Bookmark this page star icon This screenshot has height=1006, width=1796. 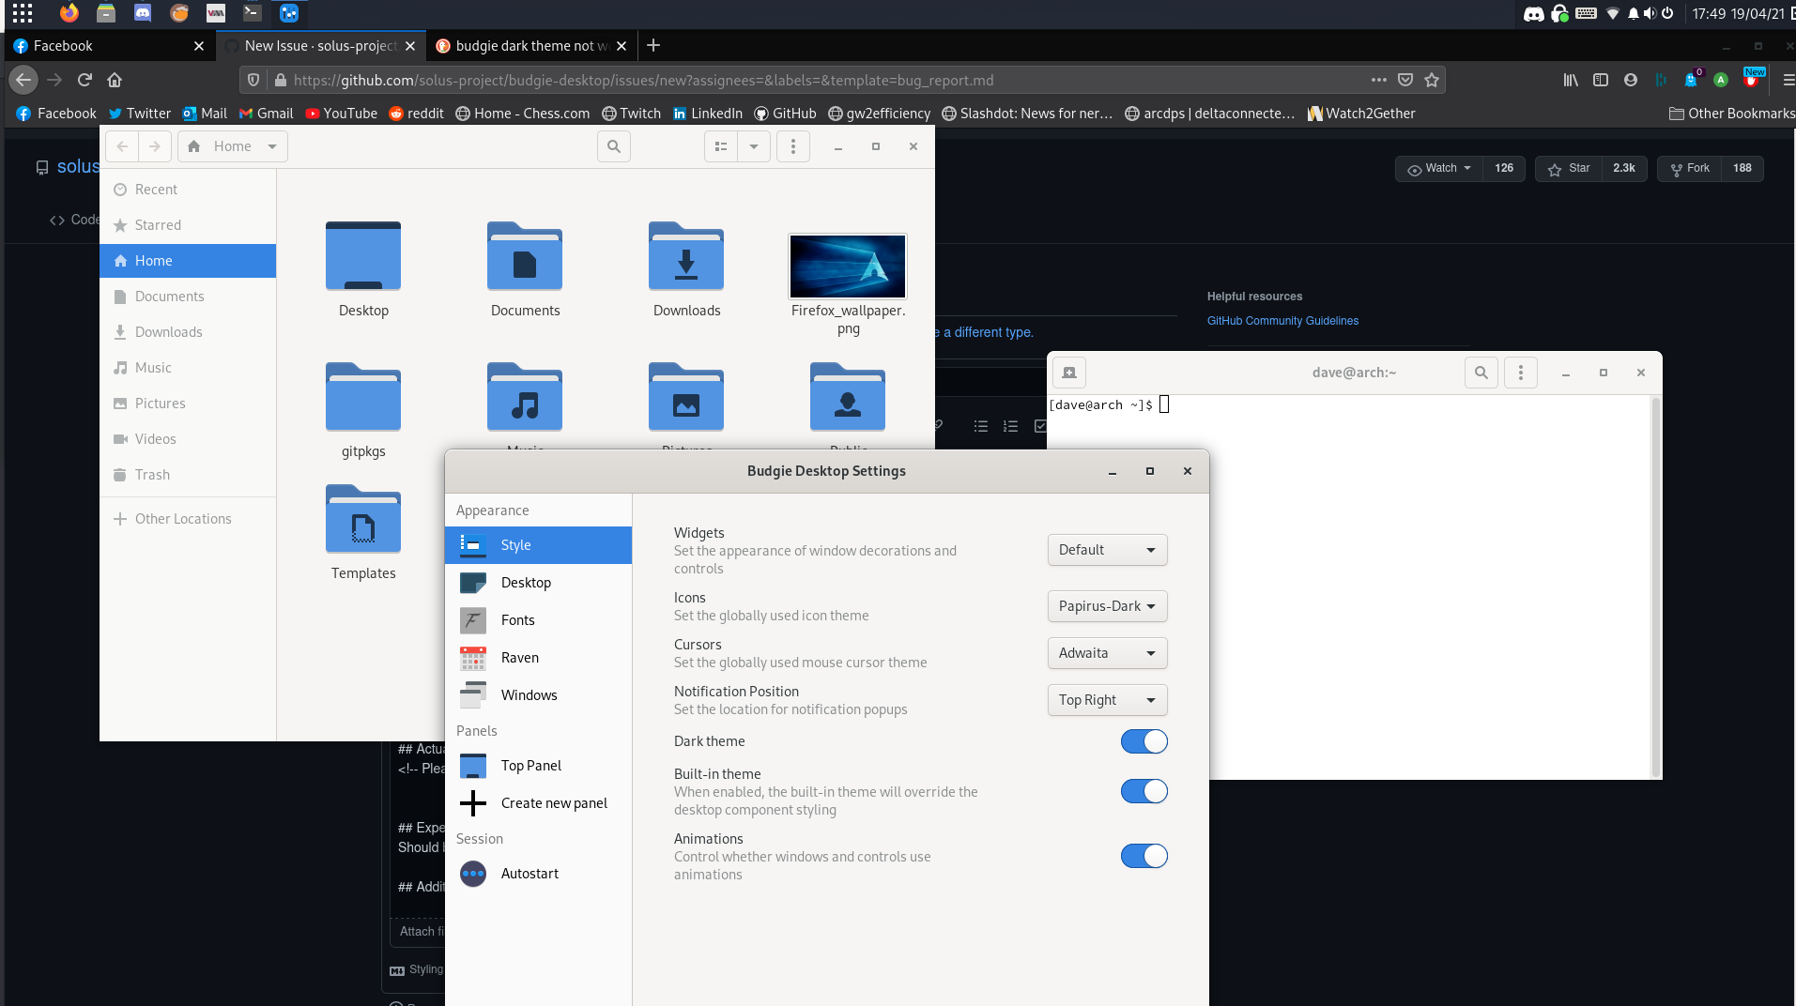tap(1432, 80)
